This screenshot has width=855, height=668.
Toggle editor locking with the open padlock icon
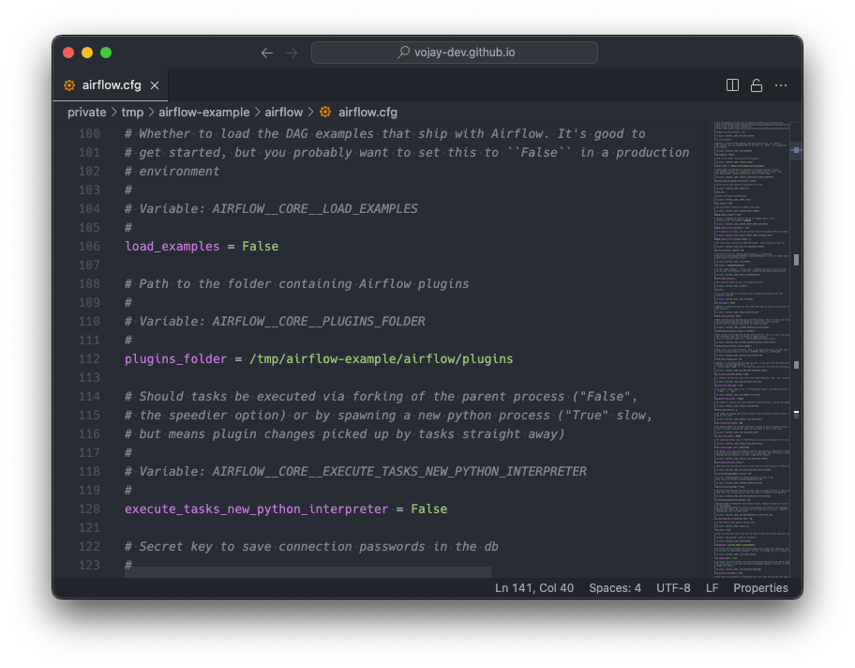(x=757, y=84)
